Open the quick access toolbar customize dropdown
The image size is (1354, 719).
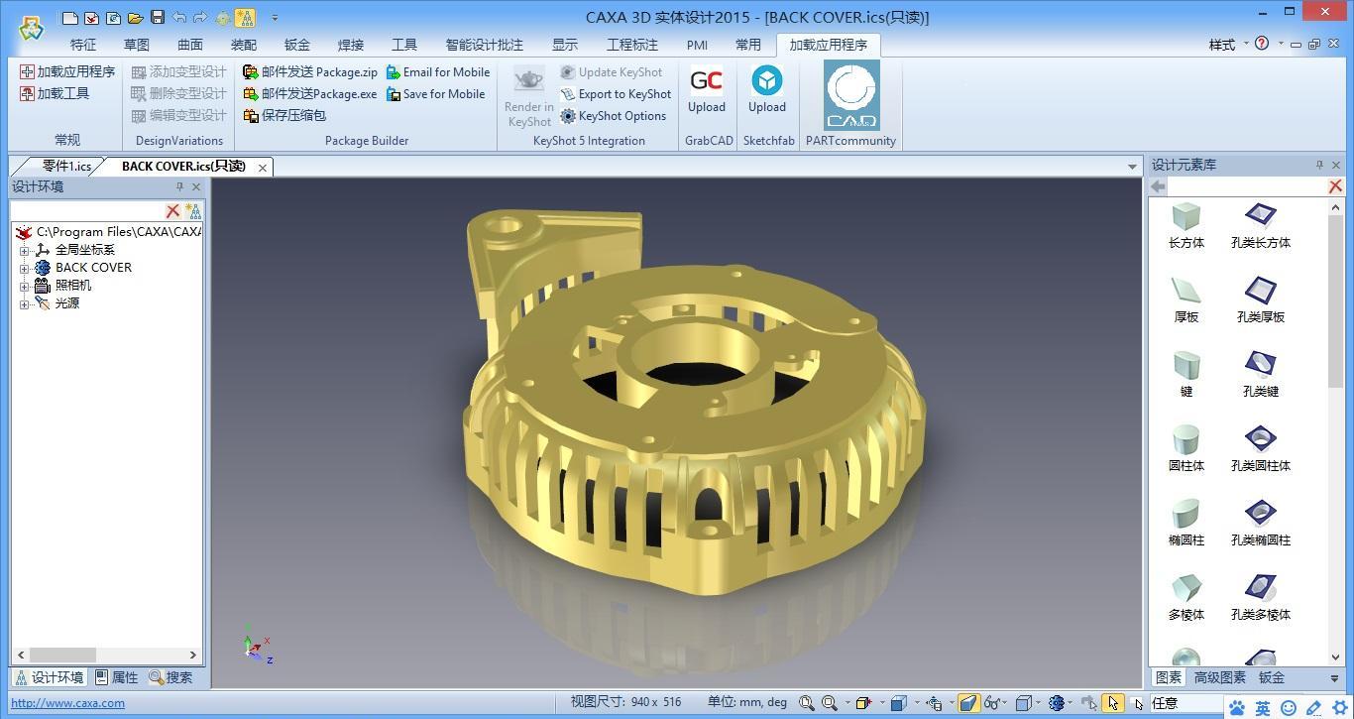pos(275,18)
